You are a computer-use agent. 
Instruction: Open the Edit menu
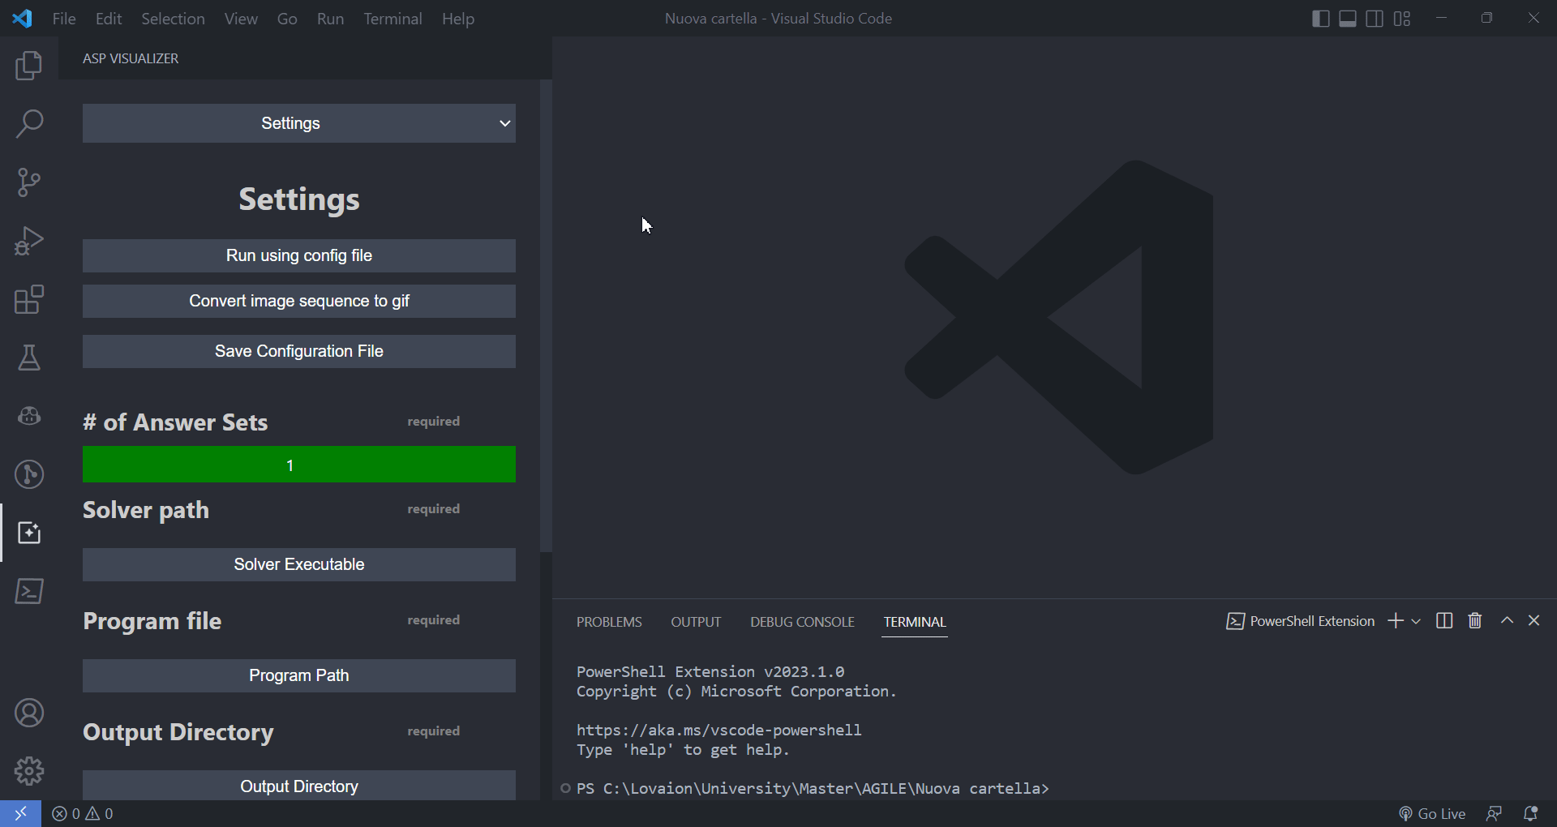coord(109,19)
